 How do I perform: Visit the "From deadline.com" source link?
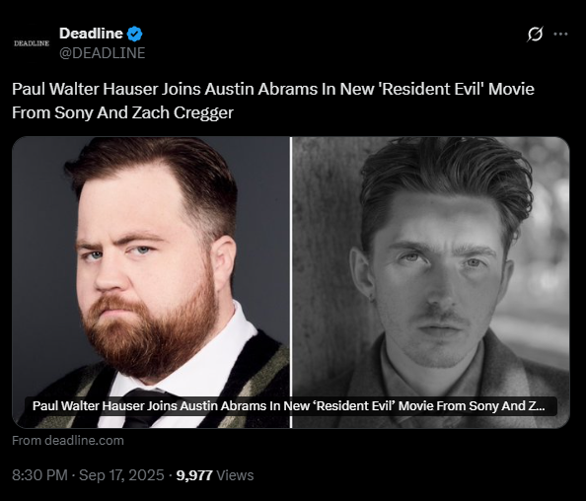(68, 441)
